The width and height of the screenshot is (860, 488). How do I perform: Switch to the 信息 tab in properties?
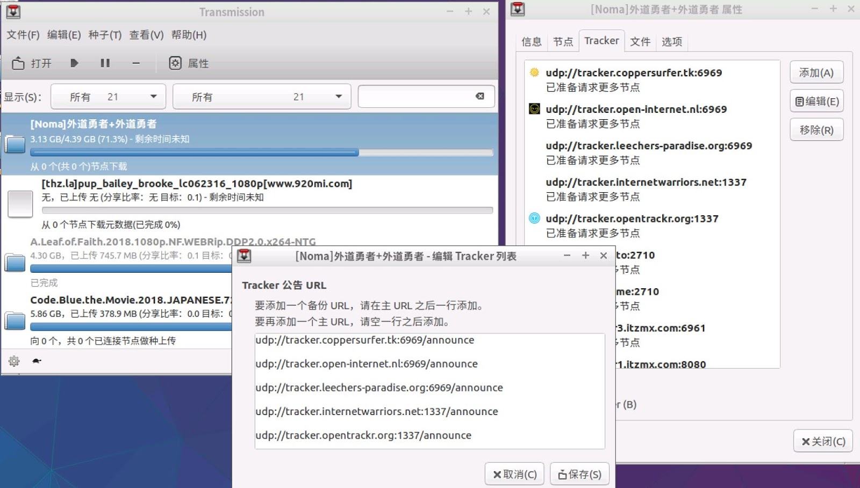532,41
